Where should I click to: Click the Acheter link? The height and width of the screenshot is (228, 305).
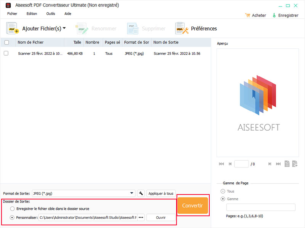259,15
